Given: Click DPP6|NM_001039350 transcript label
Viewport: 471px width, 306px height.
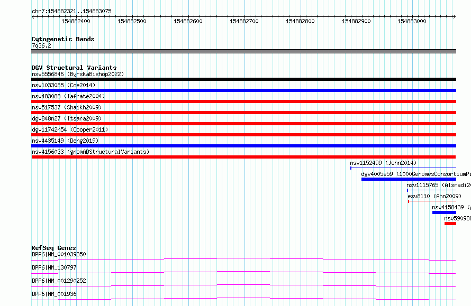Looking at the screenshot, I should (x=59, y=254).
